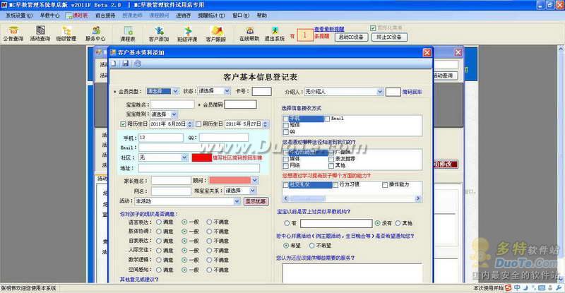Screen dimensions: 565x293
Task: Expand the 介绍人 dropdown
Action: [380, 92]
